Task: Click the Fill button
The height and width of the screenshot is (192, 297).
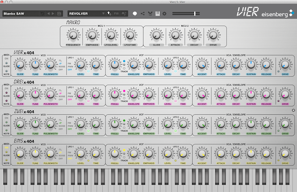Action: (116, 14)
